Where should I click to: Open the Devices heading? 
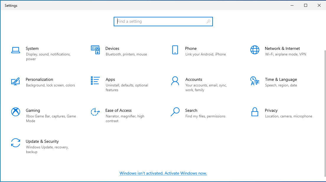click(x=112, y=48)
